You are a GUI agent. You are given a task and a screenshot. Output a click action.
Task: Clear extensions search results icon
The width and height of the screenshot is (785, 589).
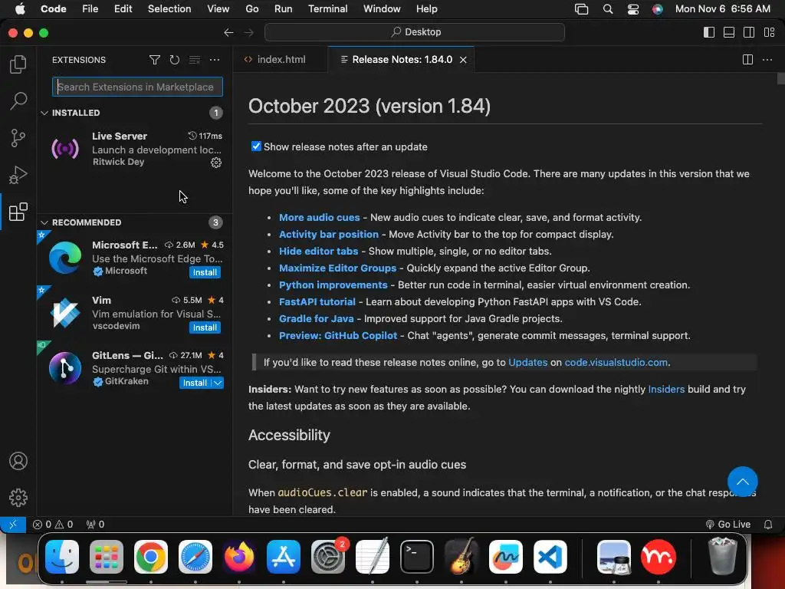point(194,60)
